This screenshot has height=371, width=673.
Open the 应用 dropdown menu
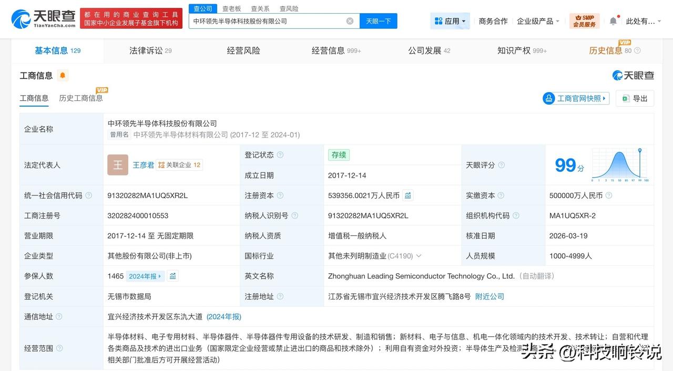click(x=450, y=20)
